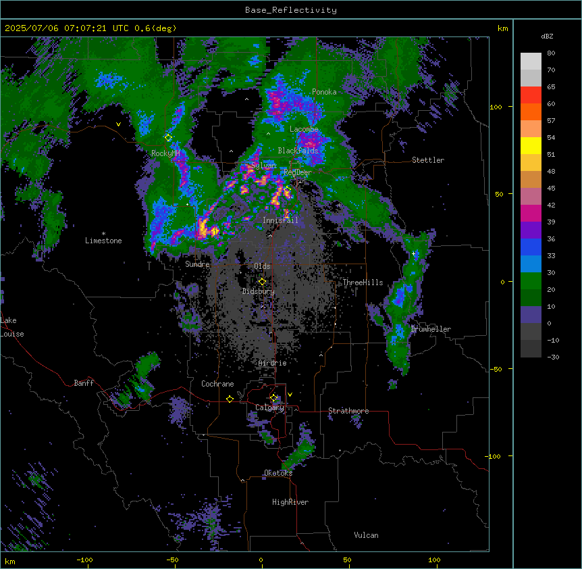The height and width of the screenshot is (569, 582).
Task: Click the 100 tick on the vertical axis
Action: 496,107
